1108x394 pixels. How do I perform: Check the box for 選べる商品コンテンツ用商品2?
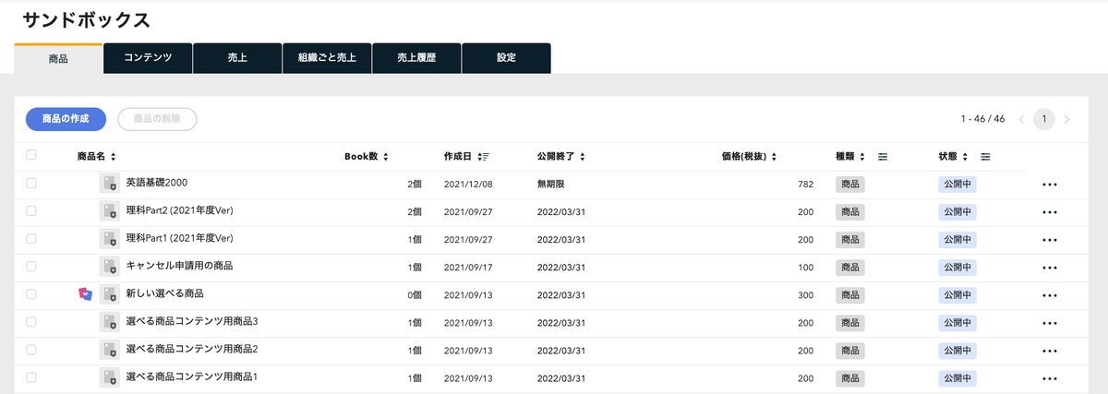31,350
